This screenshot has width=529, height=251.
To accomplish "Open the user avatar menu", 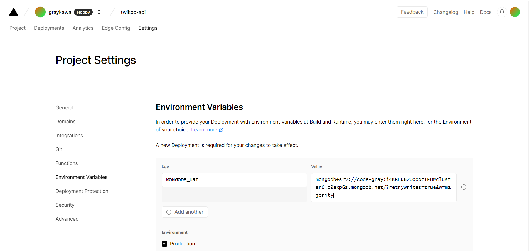I will [515, 12].
